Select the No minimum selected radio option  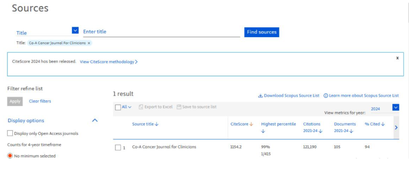[10, 156]
